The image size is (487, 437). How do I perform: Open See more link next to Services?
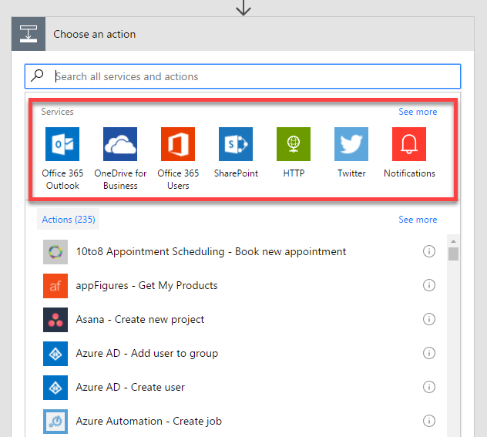pos(418,112)
